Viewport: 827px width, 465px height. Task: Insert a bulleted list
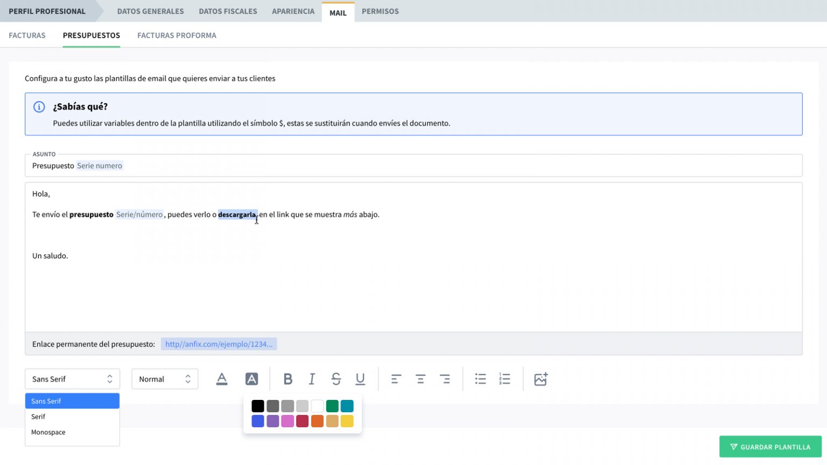[x=480, y=379]
